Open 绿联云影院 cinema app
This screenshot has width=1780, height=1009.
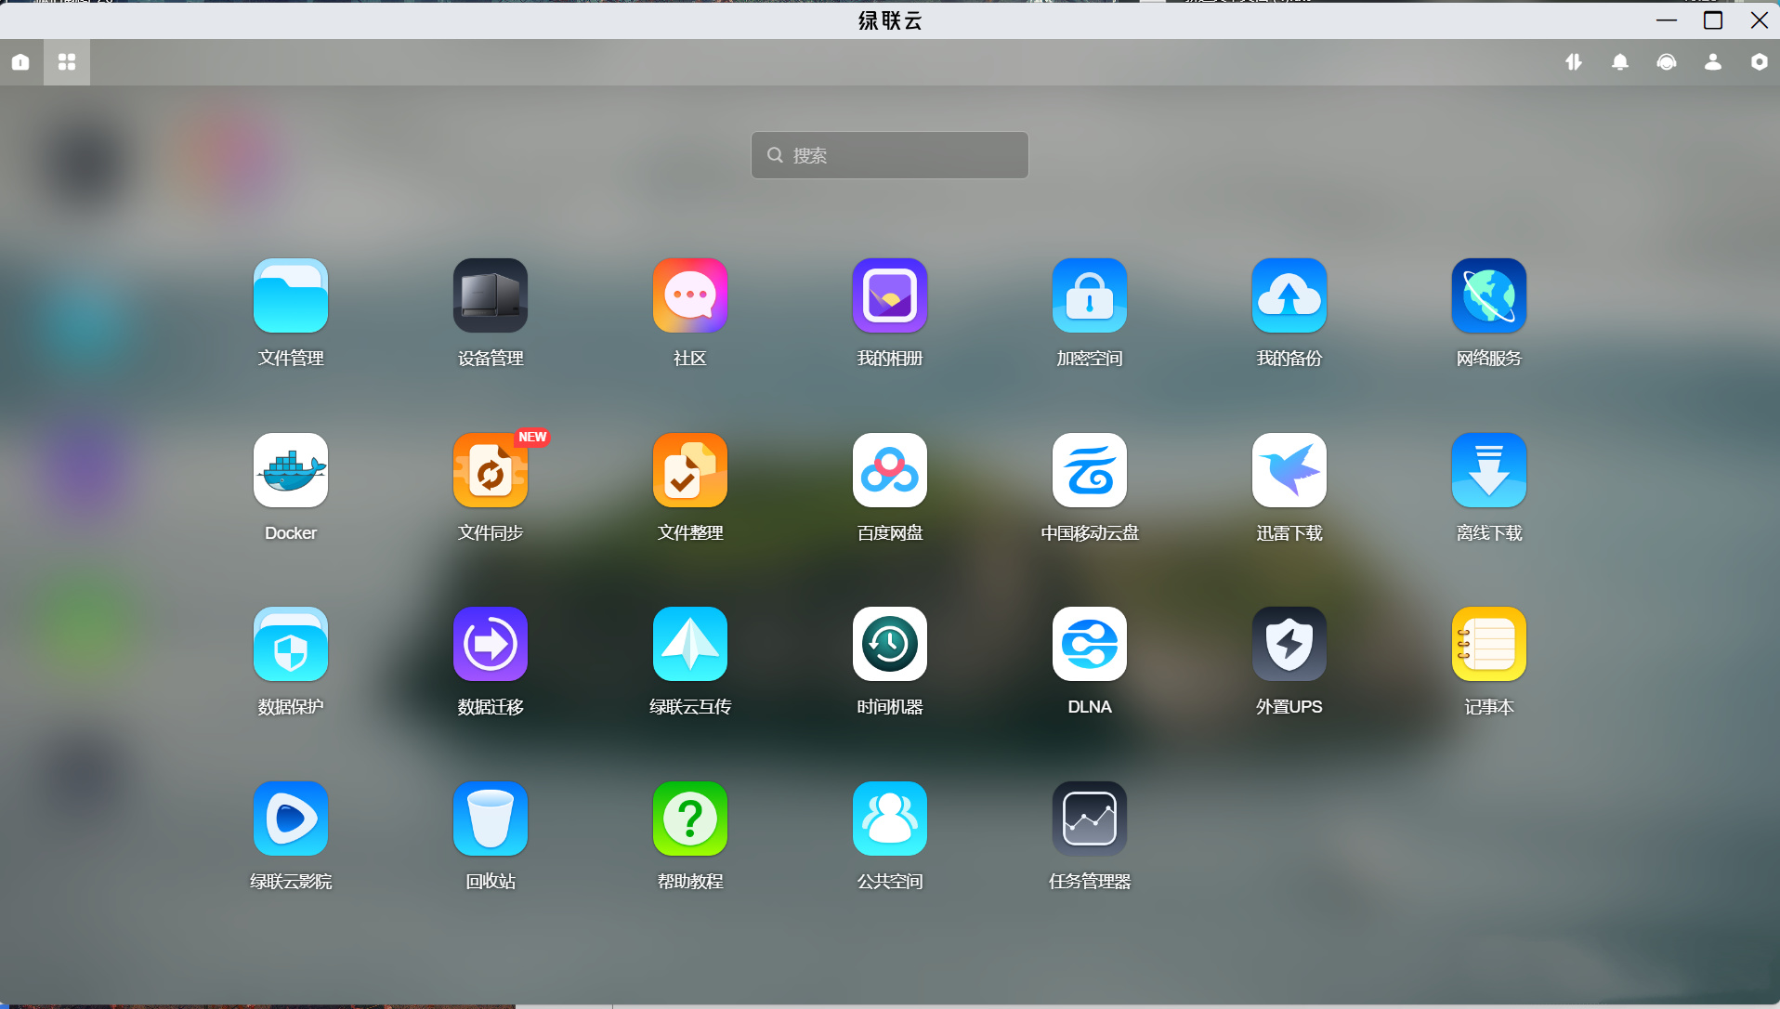pos(291,819)
